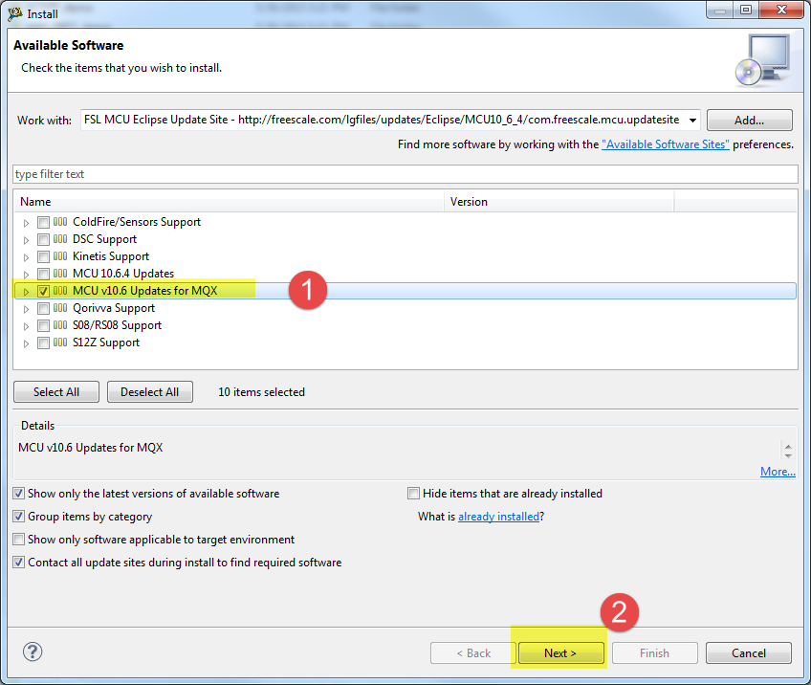Toggle Group items by category checkbox
This screenshot has width=811, height=685.
coord(18,517)
